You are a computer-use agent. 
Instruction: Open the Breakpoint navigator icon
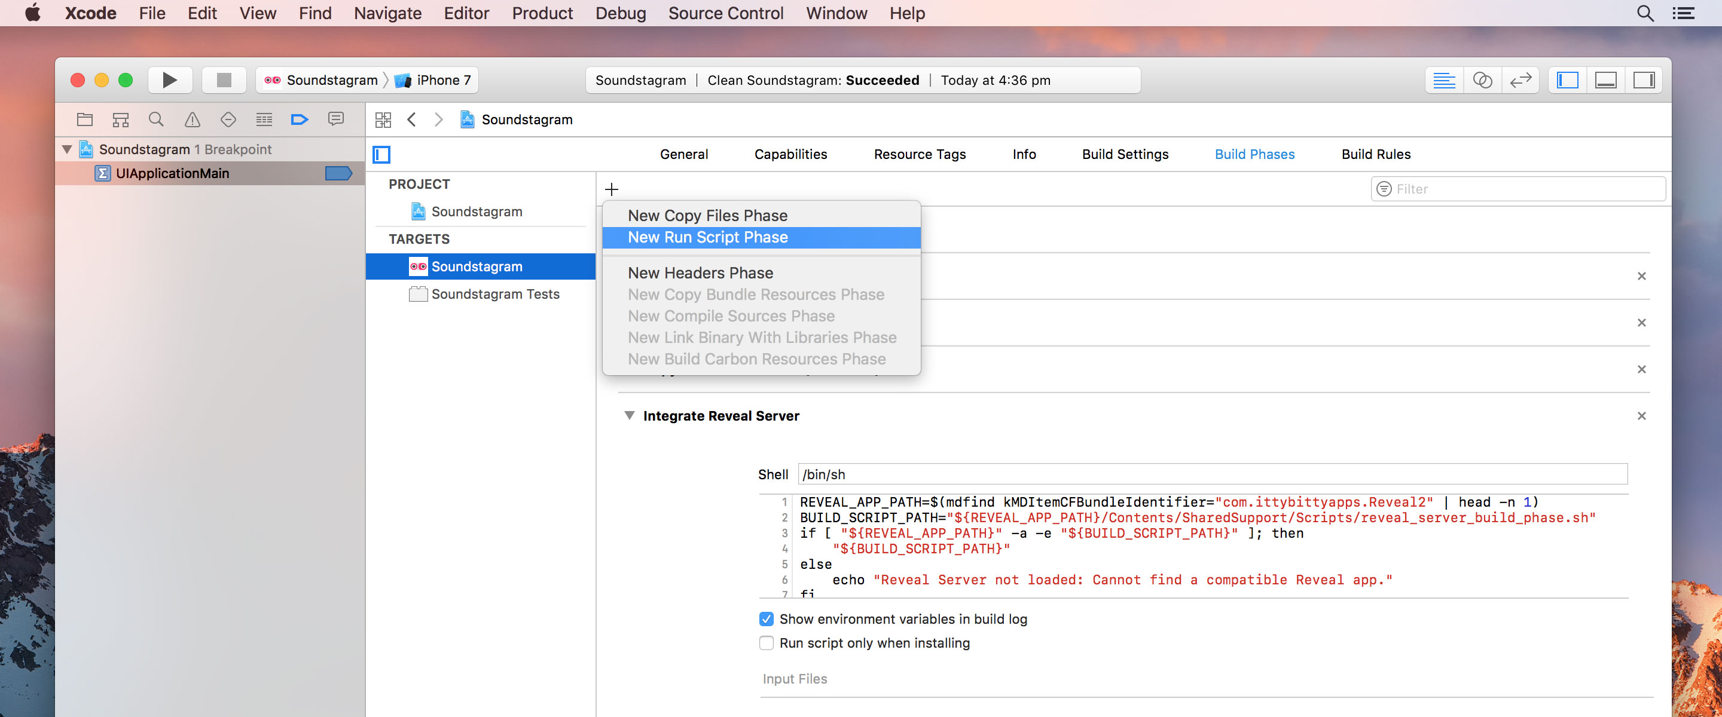pyautogui.click(x=300, y=119)
